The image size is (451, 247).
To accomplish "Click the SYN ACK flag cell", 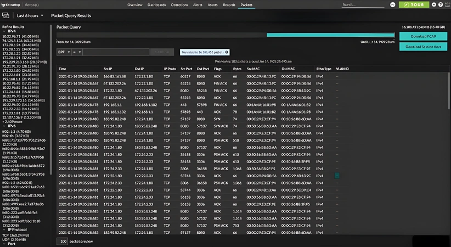I will pyautogui.click(x=221, y=126).
